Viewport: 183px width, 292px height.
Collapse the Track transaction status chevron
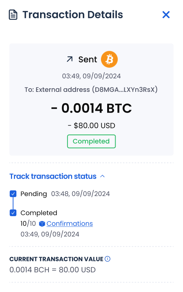tap(102, 176)
